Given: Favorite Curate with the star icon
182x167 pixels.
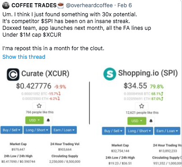Looking at the screenshot, I should pyautogui.click(x=39, y=106).
